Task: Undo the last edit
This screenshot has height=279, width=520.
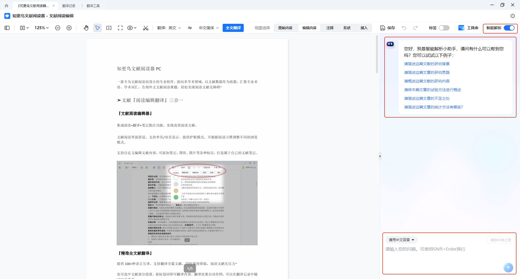Action: coord(404,28)
